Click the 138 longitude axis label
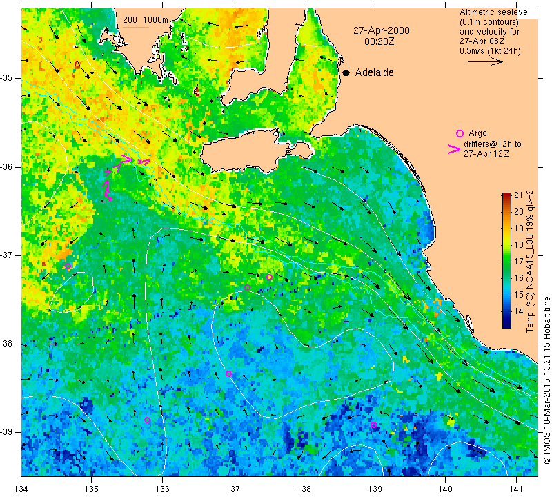Viewport: 552px width, 497px height. pos(304,489)
